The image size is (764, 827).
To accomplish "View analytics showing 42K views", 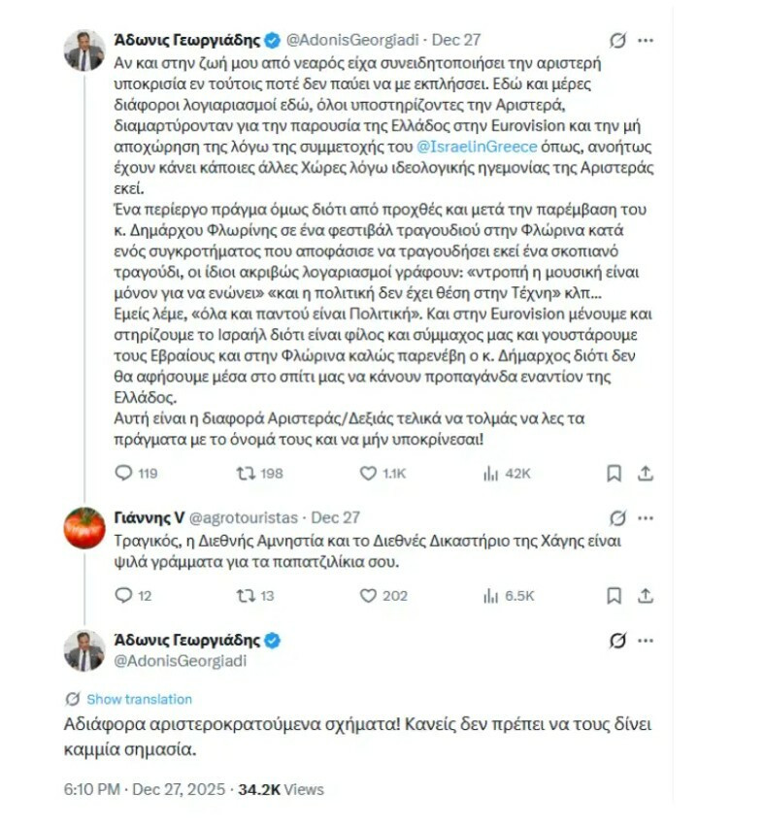I will pos(491,474).
